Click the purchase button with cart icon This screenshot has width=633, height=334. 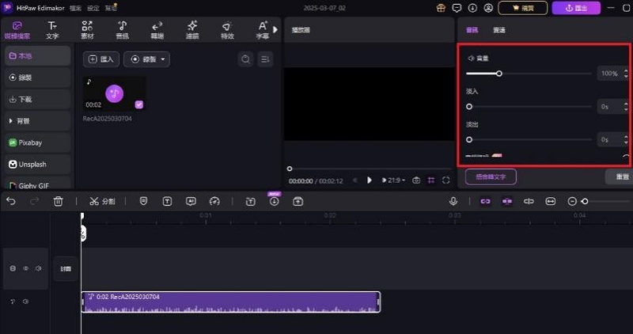(x=523, y=8)
